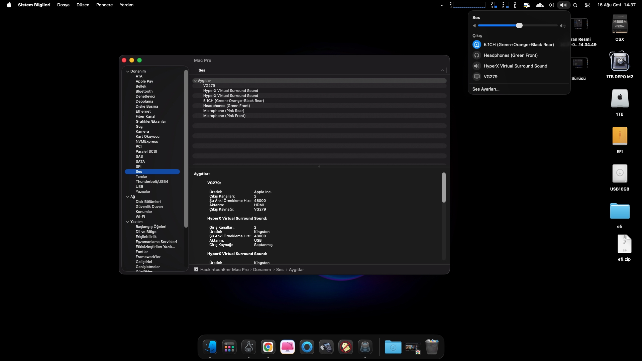Screen dimensions: 642x361
Task: Open Control Center from menu bar
Action: [x=587, y=5]
